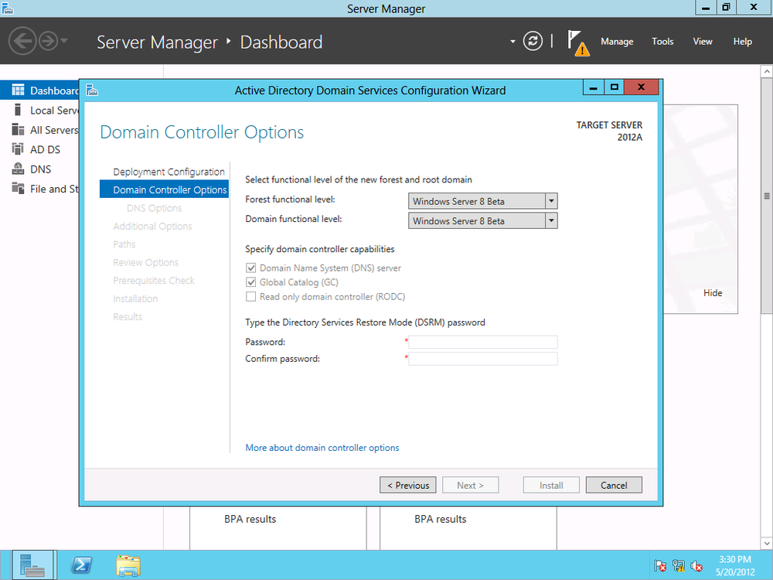Click Hide on the welcome tile
773x580 pixels.
(x=713, y=292)
